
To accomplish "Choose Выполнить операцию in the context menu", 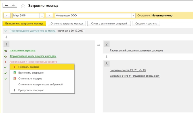I will click(x=42, y=73).
